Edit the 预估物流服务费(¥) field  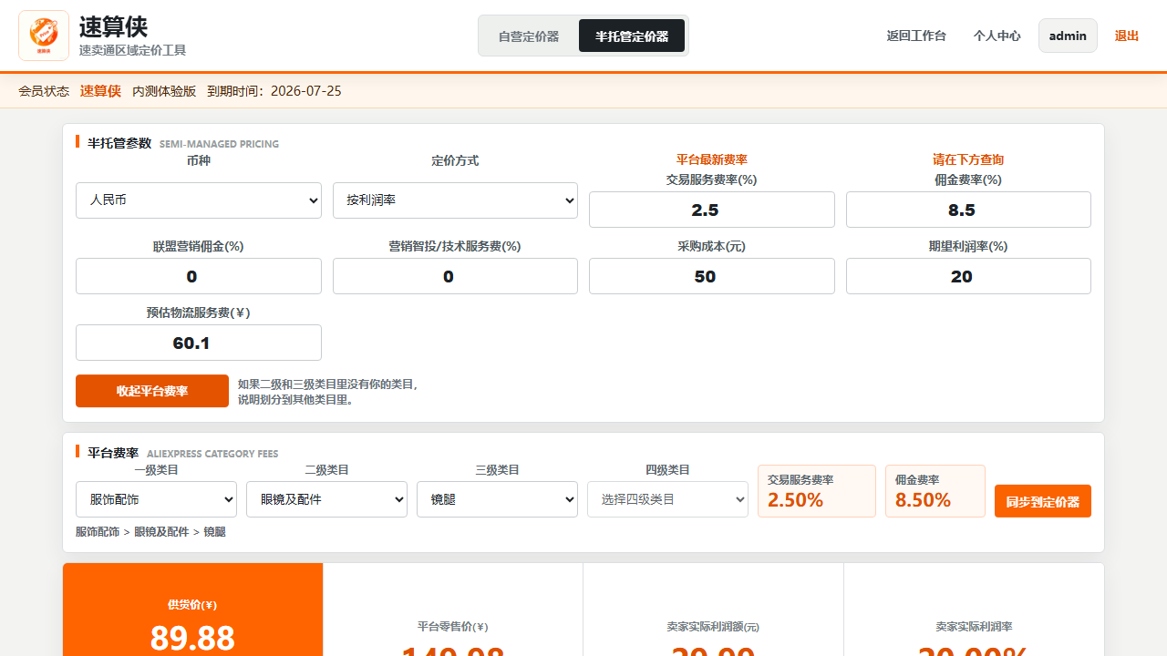tap(199, 343)
